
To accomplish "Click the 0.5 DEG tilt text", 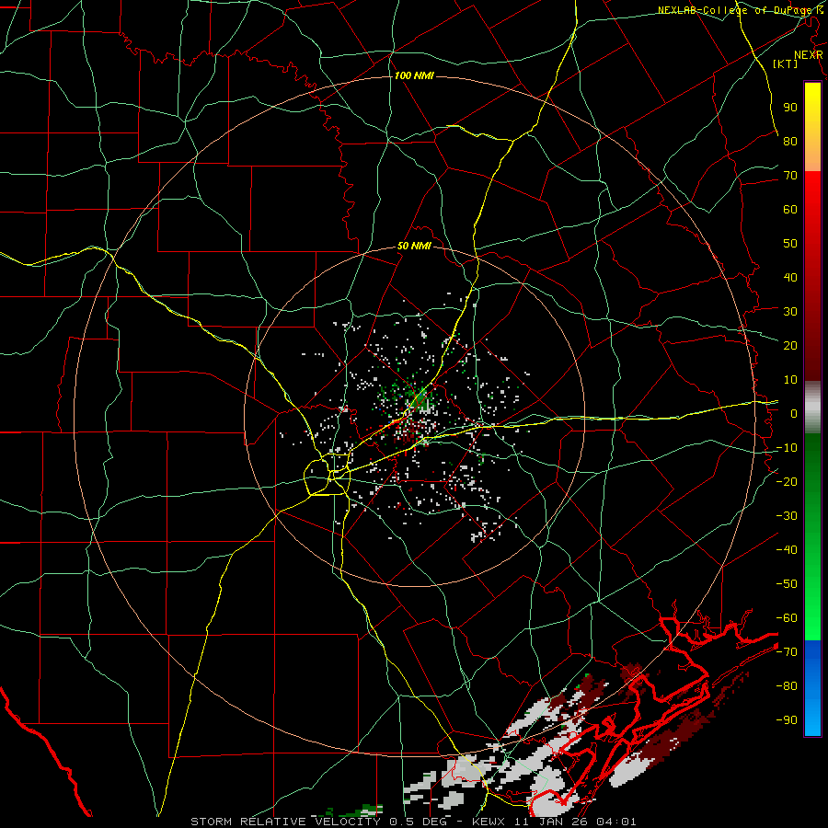I will [418, 822].
